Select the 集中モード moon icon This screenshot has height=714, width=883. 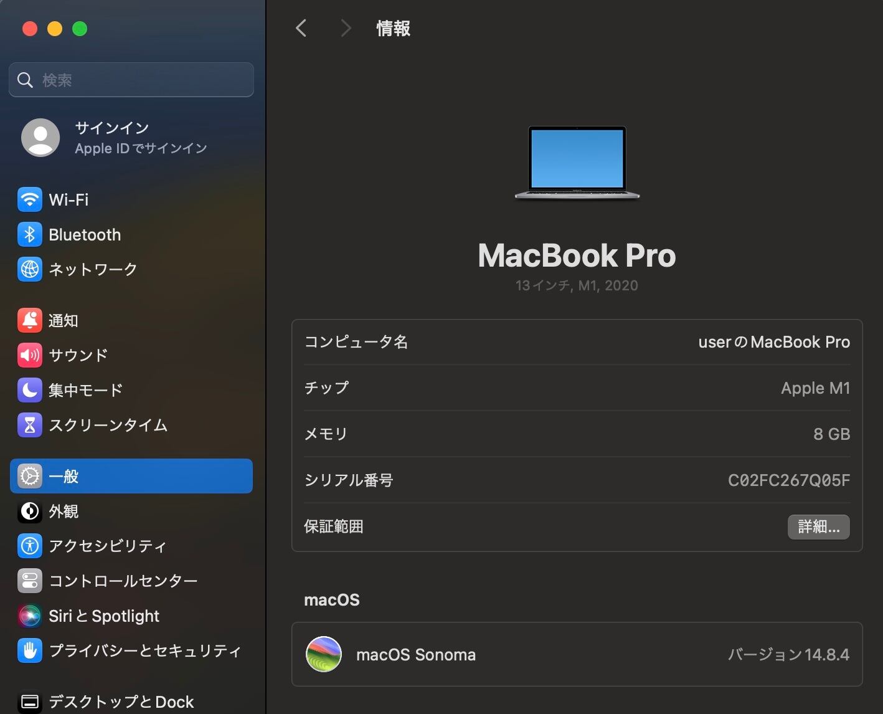pyautogui.click(x=30, y=390)
